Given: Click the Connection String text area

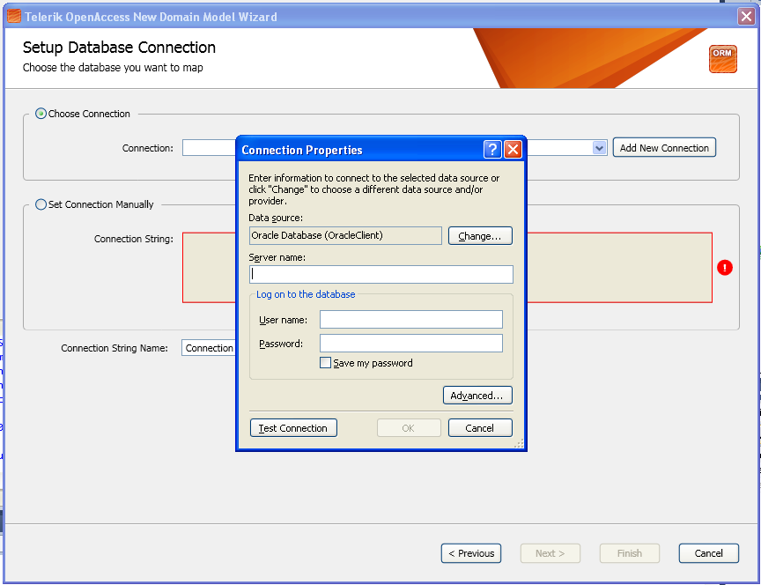Looking at the screenshot, I should tap(209, 268).
